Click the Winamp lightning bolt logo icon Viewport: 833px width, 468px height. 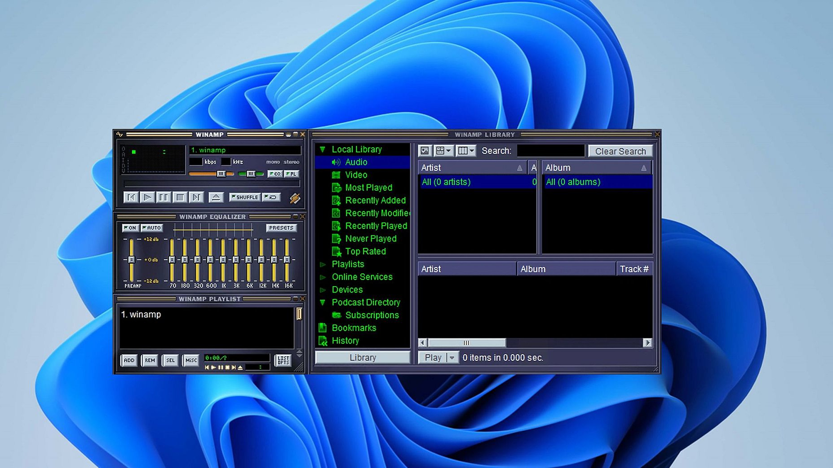tap(295, 198)
